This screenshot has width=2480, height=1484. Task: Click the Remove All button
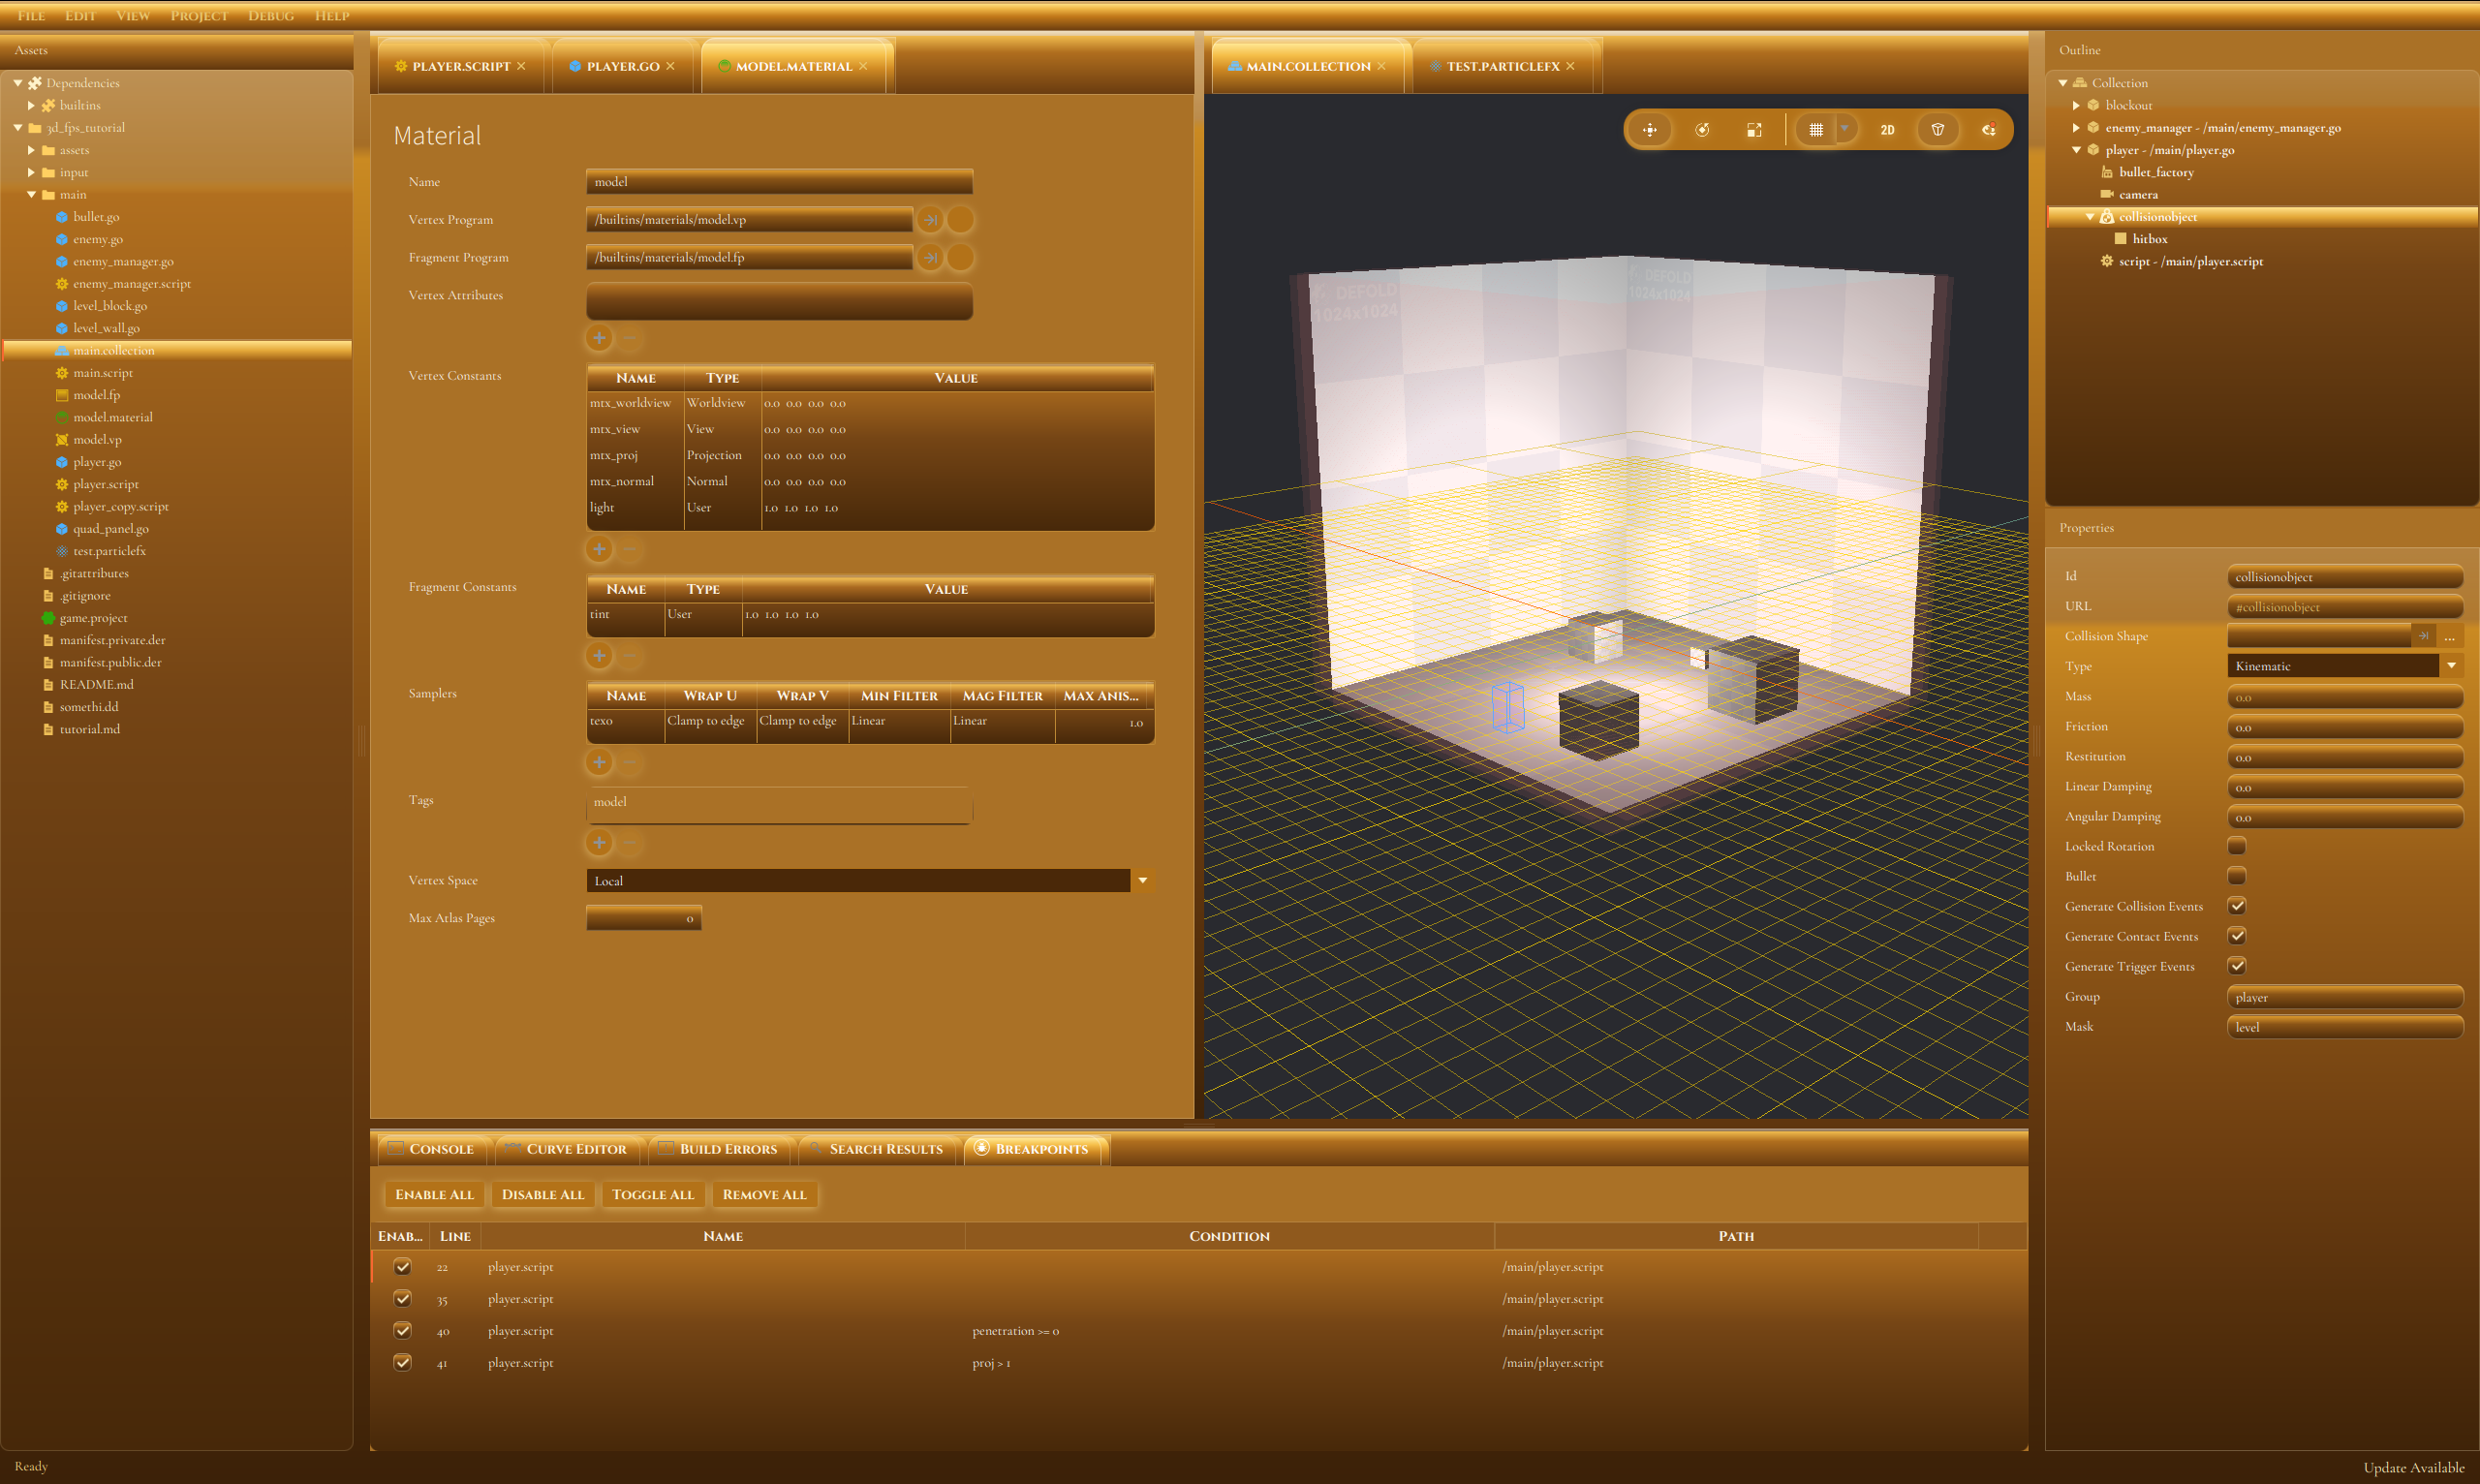[x=764, y=1194]
